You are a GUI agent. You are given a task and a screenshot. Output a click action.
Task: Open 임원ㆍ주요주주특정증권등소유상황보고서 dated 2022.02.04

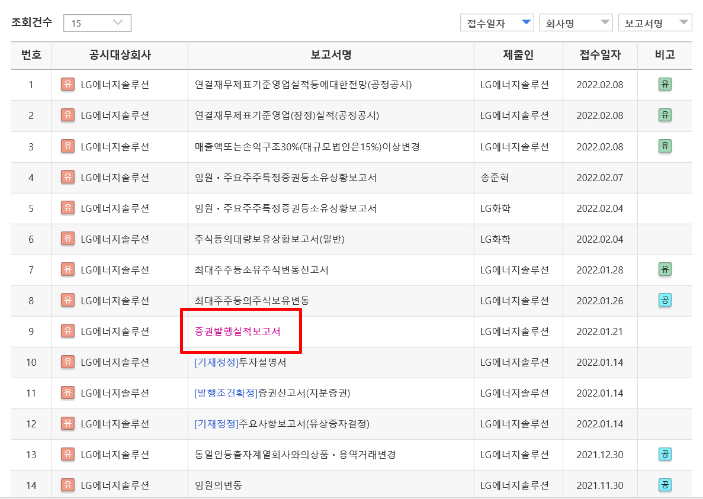click(x=285, y=208)
